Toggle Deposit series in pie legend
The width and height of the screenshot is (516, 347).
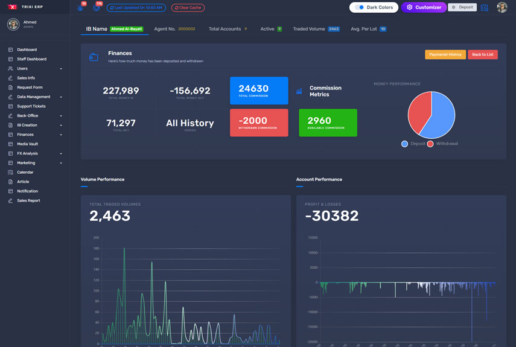click(405, 144)
